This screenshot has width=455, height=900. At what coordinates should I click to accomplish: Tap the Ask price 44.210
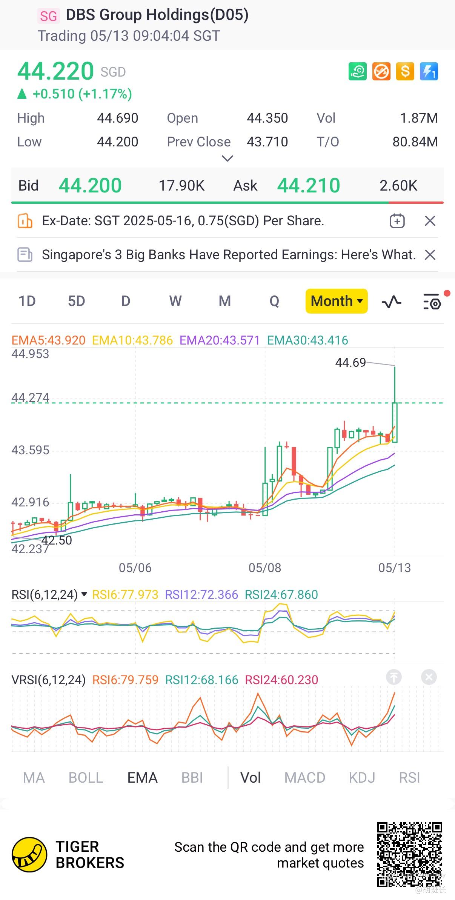click(309, 186)
